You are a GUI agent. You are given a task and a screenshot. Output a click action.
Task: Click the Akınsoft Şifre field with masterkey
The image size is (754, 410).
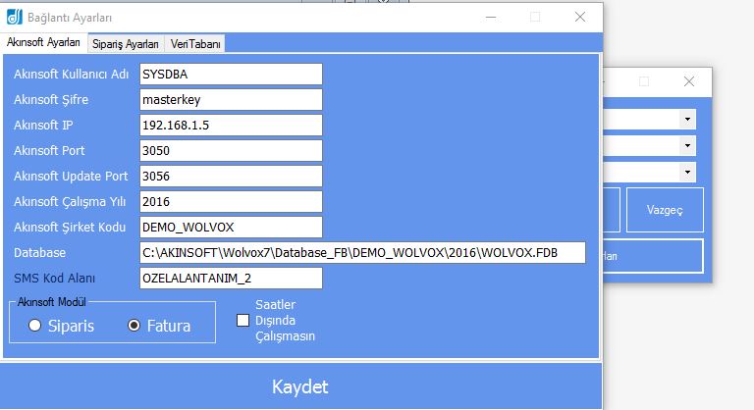[231, 100]
